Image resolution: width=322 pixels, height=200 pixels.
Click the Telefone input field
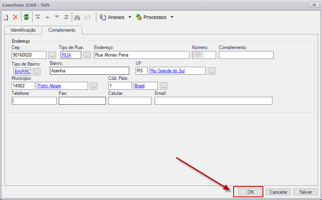(x=34, y=101)
